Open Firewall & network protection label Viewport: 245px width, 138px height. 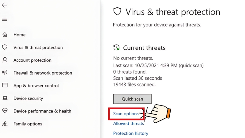coord(43,73)
